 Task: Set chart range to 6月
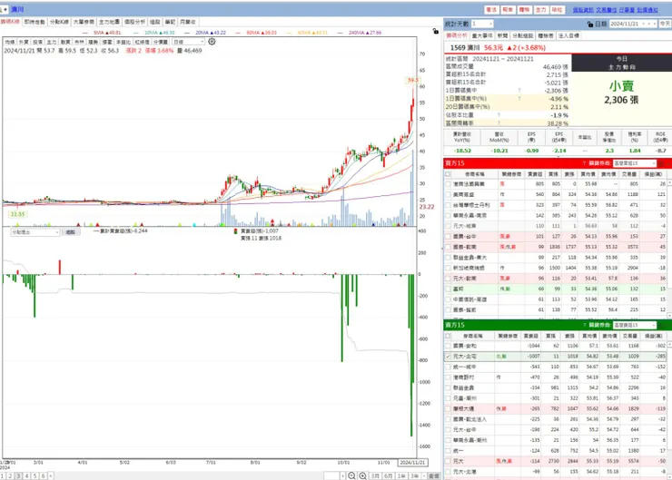(x=389, y=475)
